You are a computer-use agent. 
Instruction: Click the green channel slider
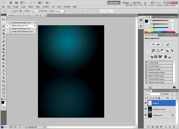pos(160,24)
